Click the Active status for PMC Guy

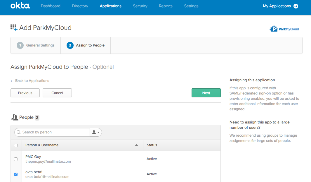152,159
